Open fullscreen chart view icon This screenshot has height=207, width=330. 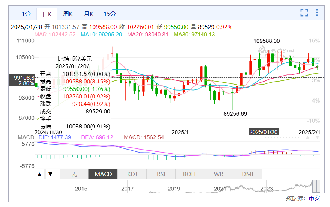coord(304,13)
